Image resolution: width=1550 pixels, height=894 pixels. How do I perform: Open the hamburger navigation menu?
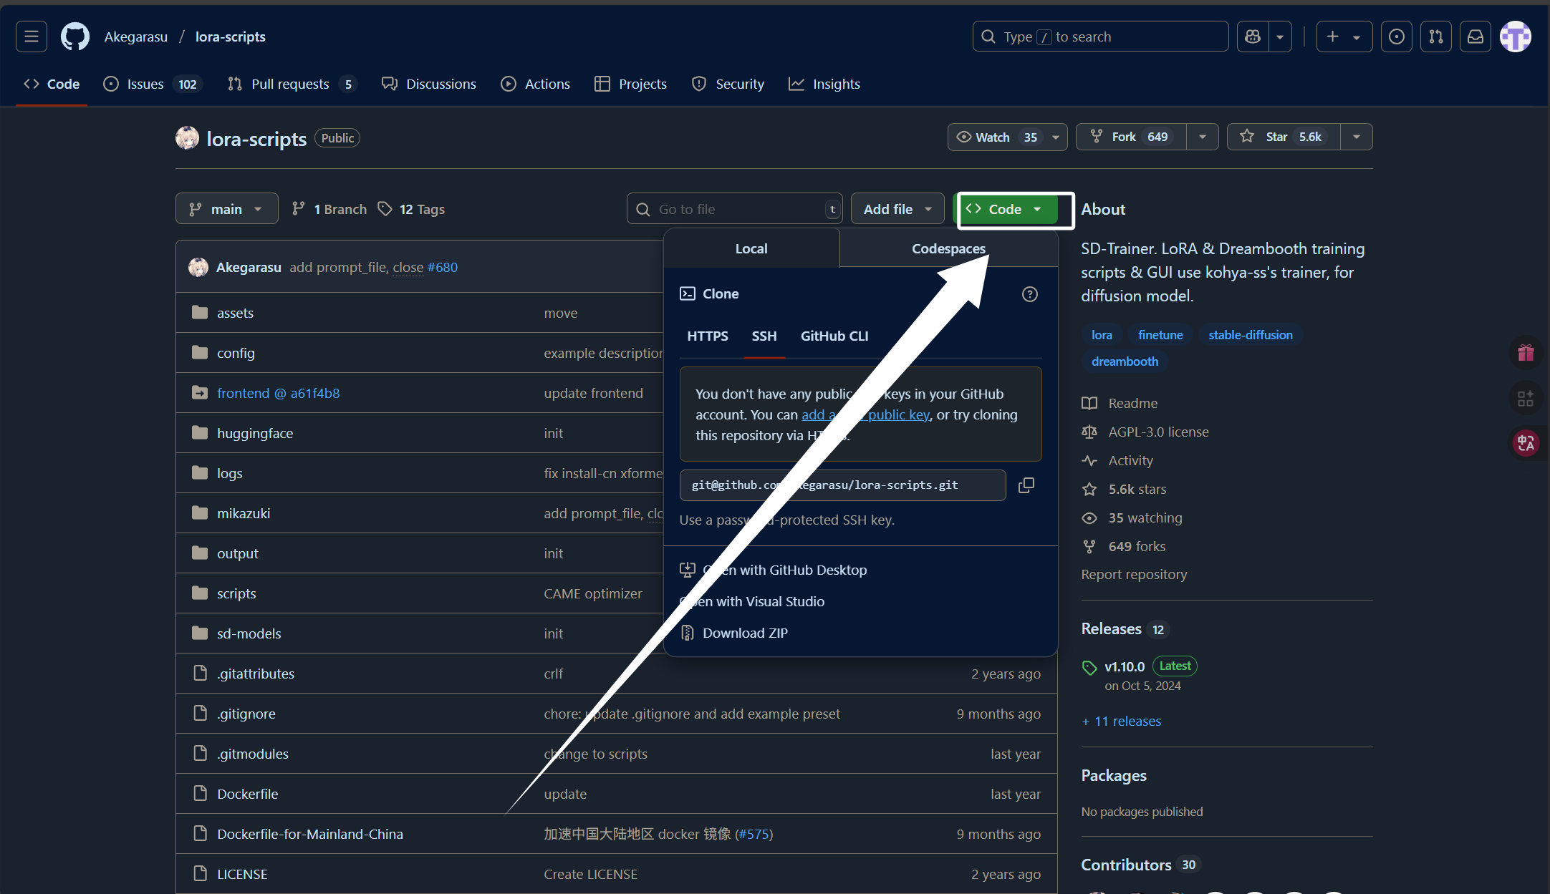32,37
